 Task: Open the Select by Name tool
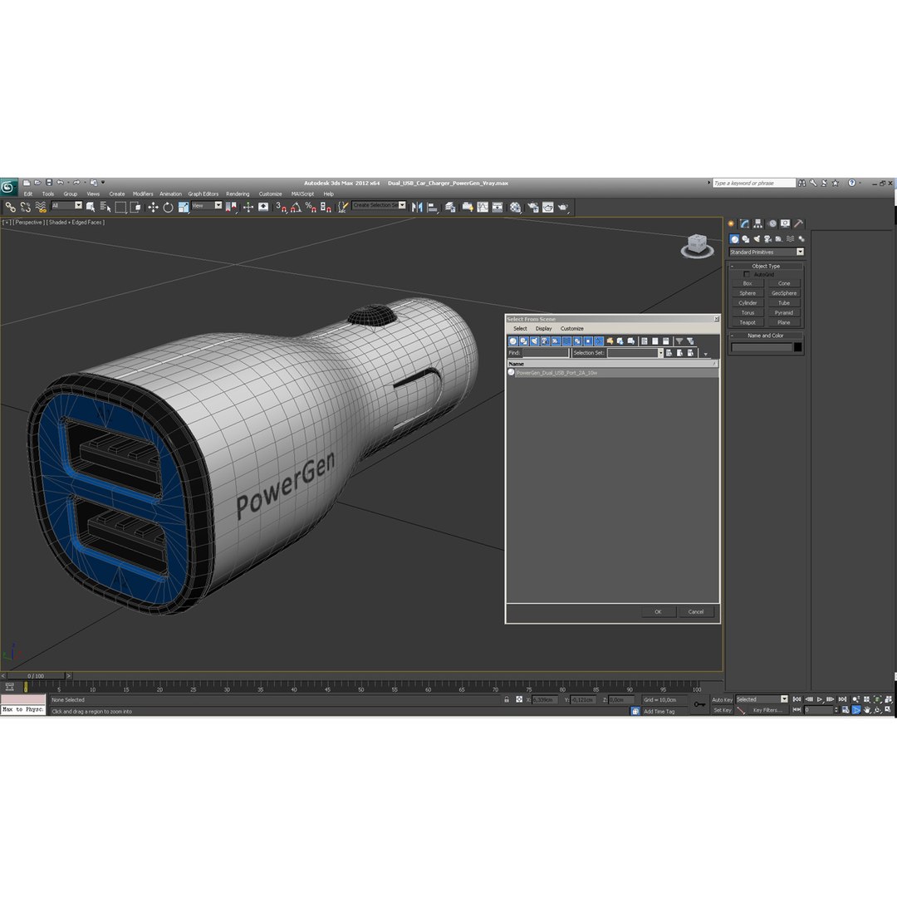[x=105, y=207]
